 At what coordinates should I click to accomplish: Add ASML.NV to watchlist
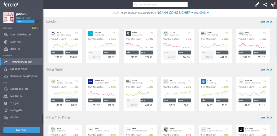pos(114,81)
